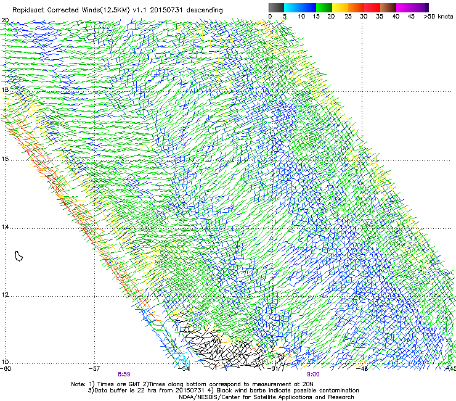Click the cyan 5 knots legend segment

[292, 7]
